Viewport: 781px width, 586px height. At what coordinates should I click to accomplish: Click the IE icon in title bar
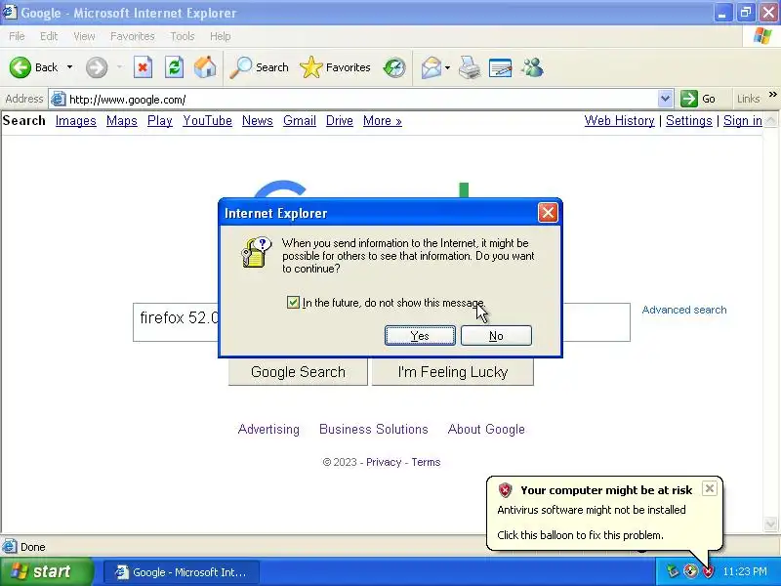[x=10, y=12]
